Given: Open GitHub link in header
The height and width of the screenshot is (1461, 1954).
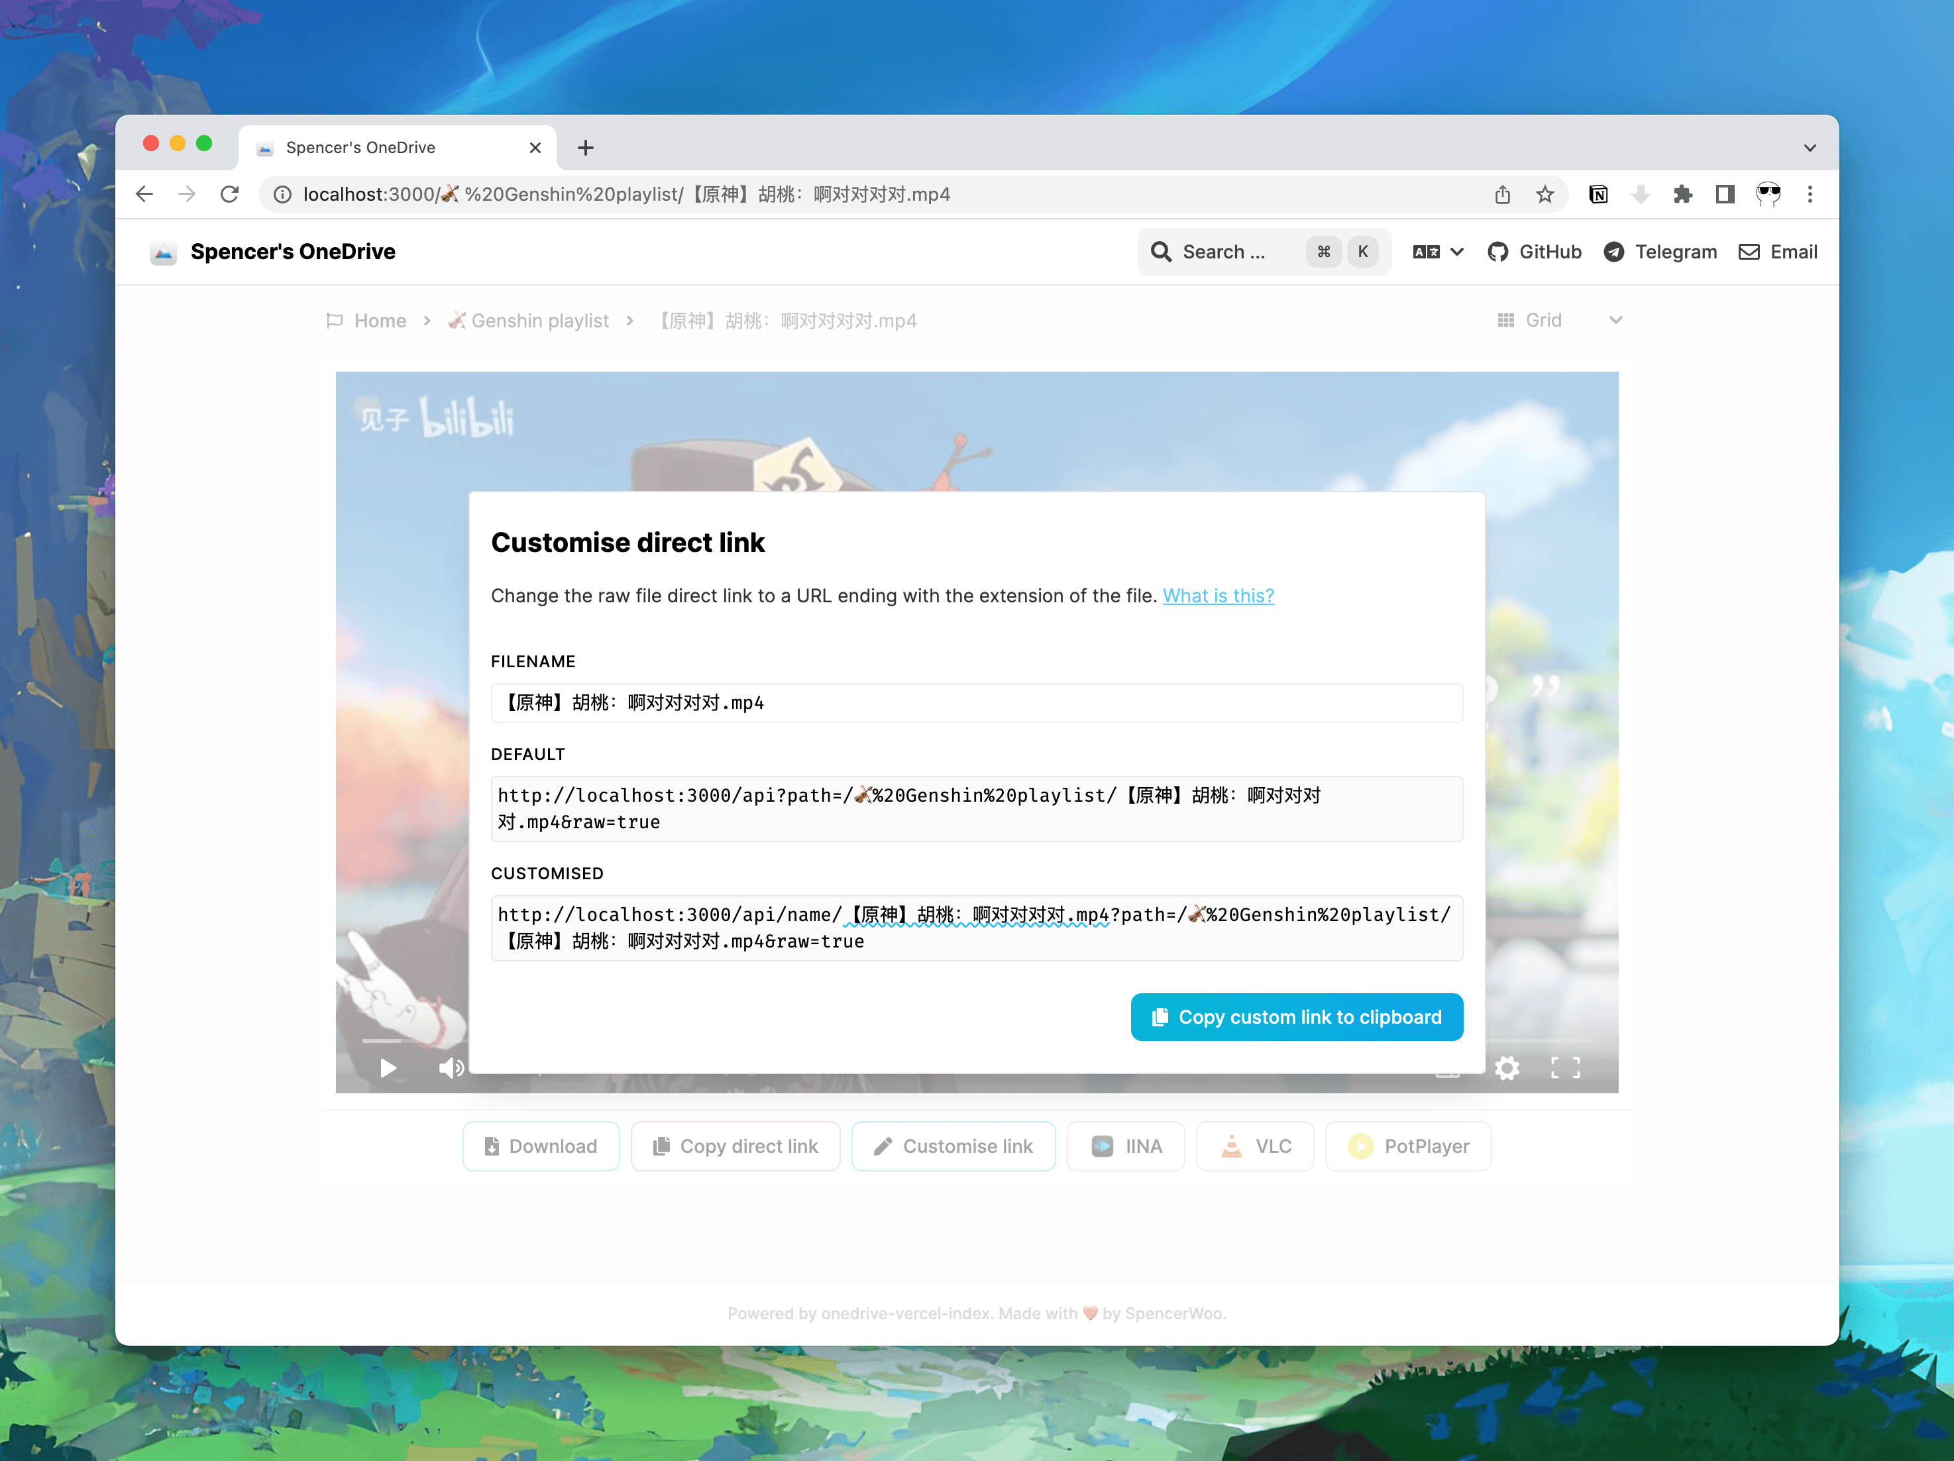Looking at the screenshot, I should (1535, 250).
